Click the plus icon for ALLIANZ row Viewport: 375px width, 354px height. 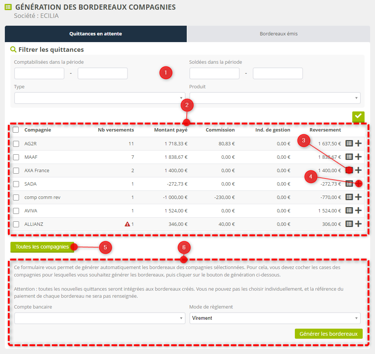tap(358, 224)
